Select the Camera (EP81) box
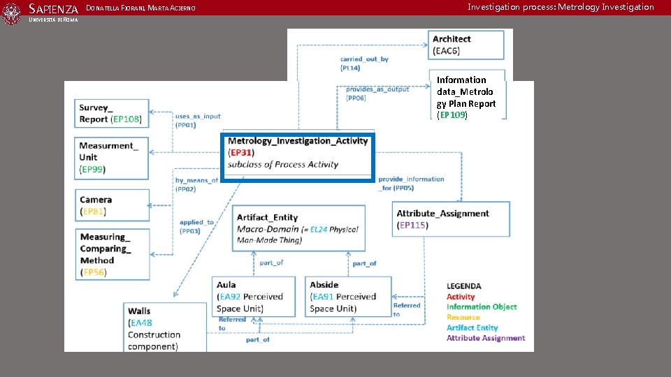Image resolution: width=671 pixels, height=377 pixels. [x=112, y=205]
